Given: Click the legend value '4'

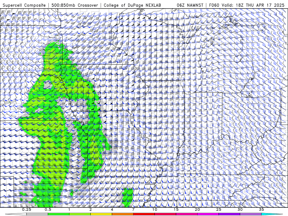Looking at the screenshot, I should pyautogui.click(x=112, y=210).
